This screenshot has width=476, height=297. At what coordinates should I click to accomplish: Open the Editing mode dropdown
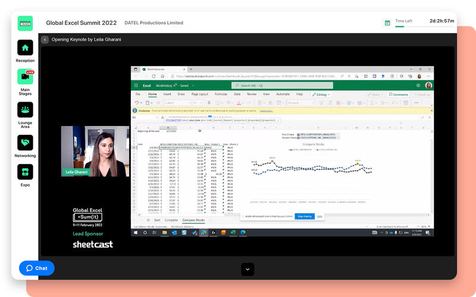321,94
